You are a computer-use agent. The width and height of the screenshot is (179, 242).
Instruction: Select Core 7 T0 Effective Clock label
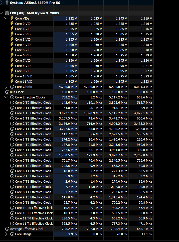33,176
